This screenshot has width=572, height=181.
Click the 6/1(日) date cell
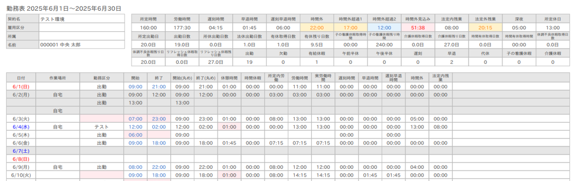pos(21,86)
